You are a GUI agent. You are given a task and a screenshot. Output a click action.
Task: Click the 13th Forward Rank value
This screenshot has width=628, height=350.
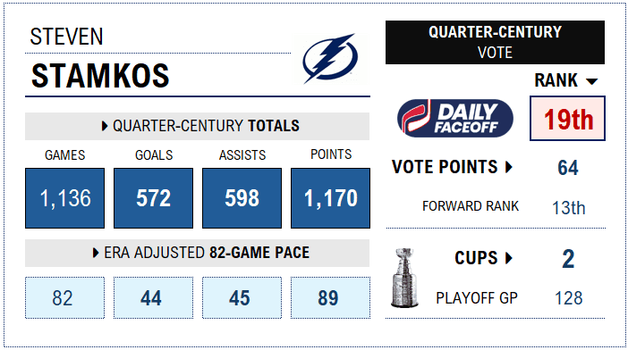(568, 208)
